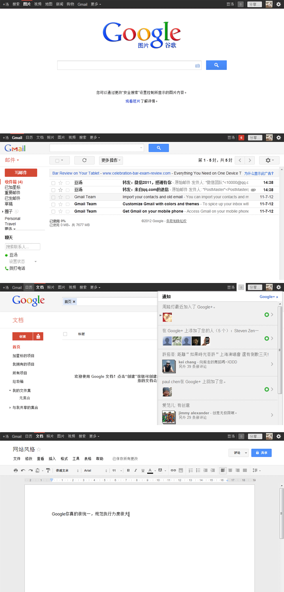
Task: Click the upload icon beside 创建 button
Action: 38,336
